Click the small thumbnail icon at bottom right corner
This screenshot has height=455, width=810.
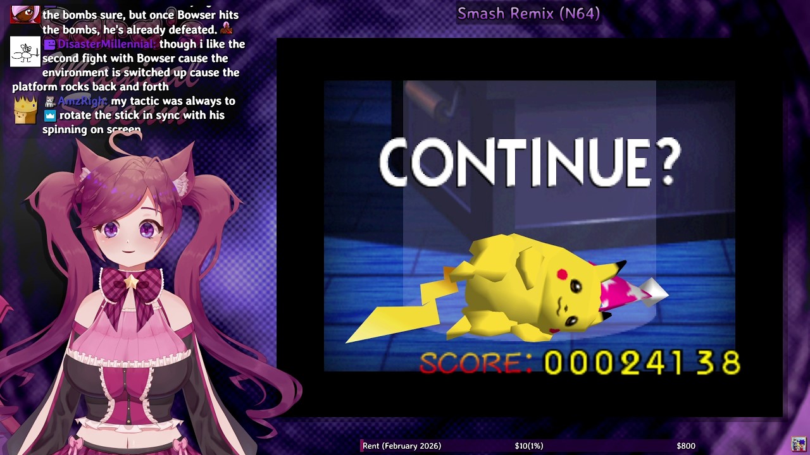(x=799, y=444)
